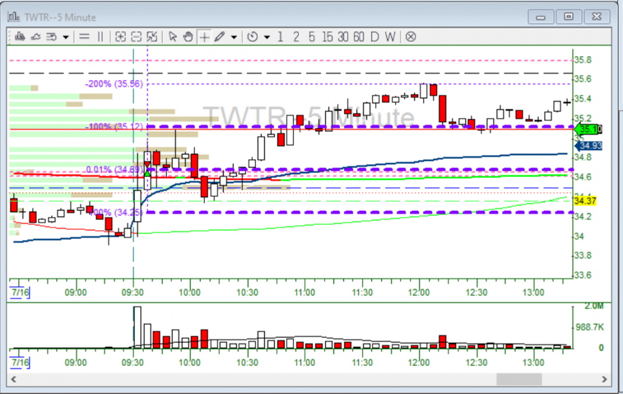Switch to the 15 minute timeframe
Image resolution: width=623 pixels, height=394 pixels.
pos(328,37)
